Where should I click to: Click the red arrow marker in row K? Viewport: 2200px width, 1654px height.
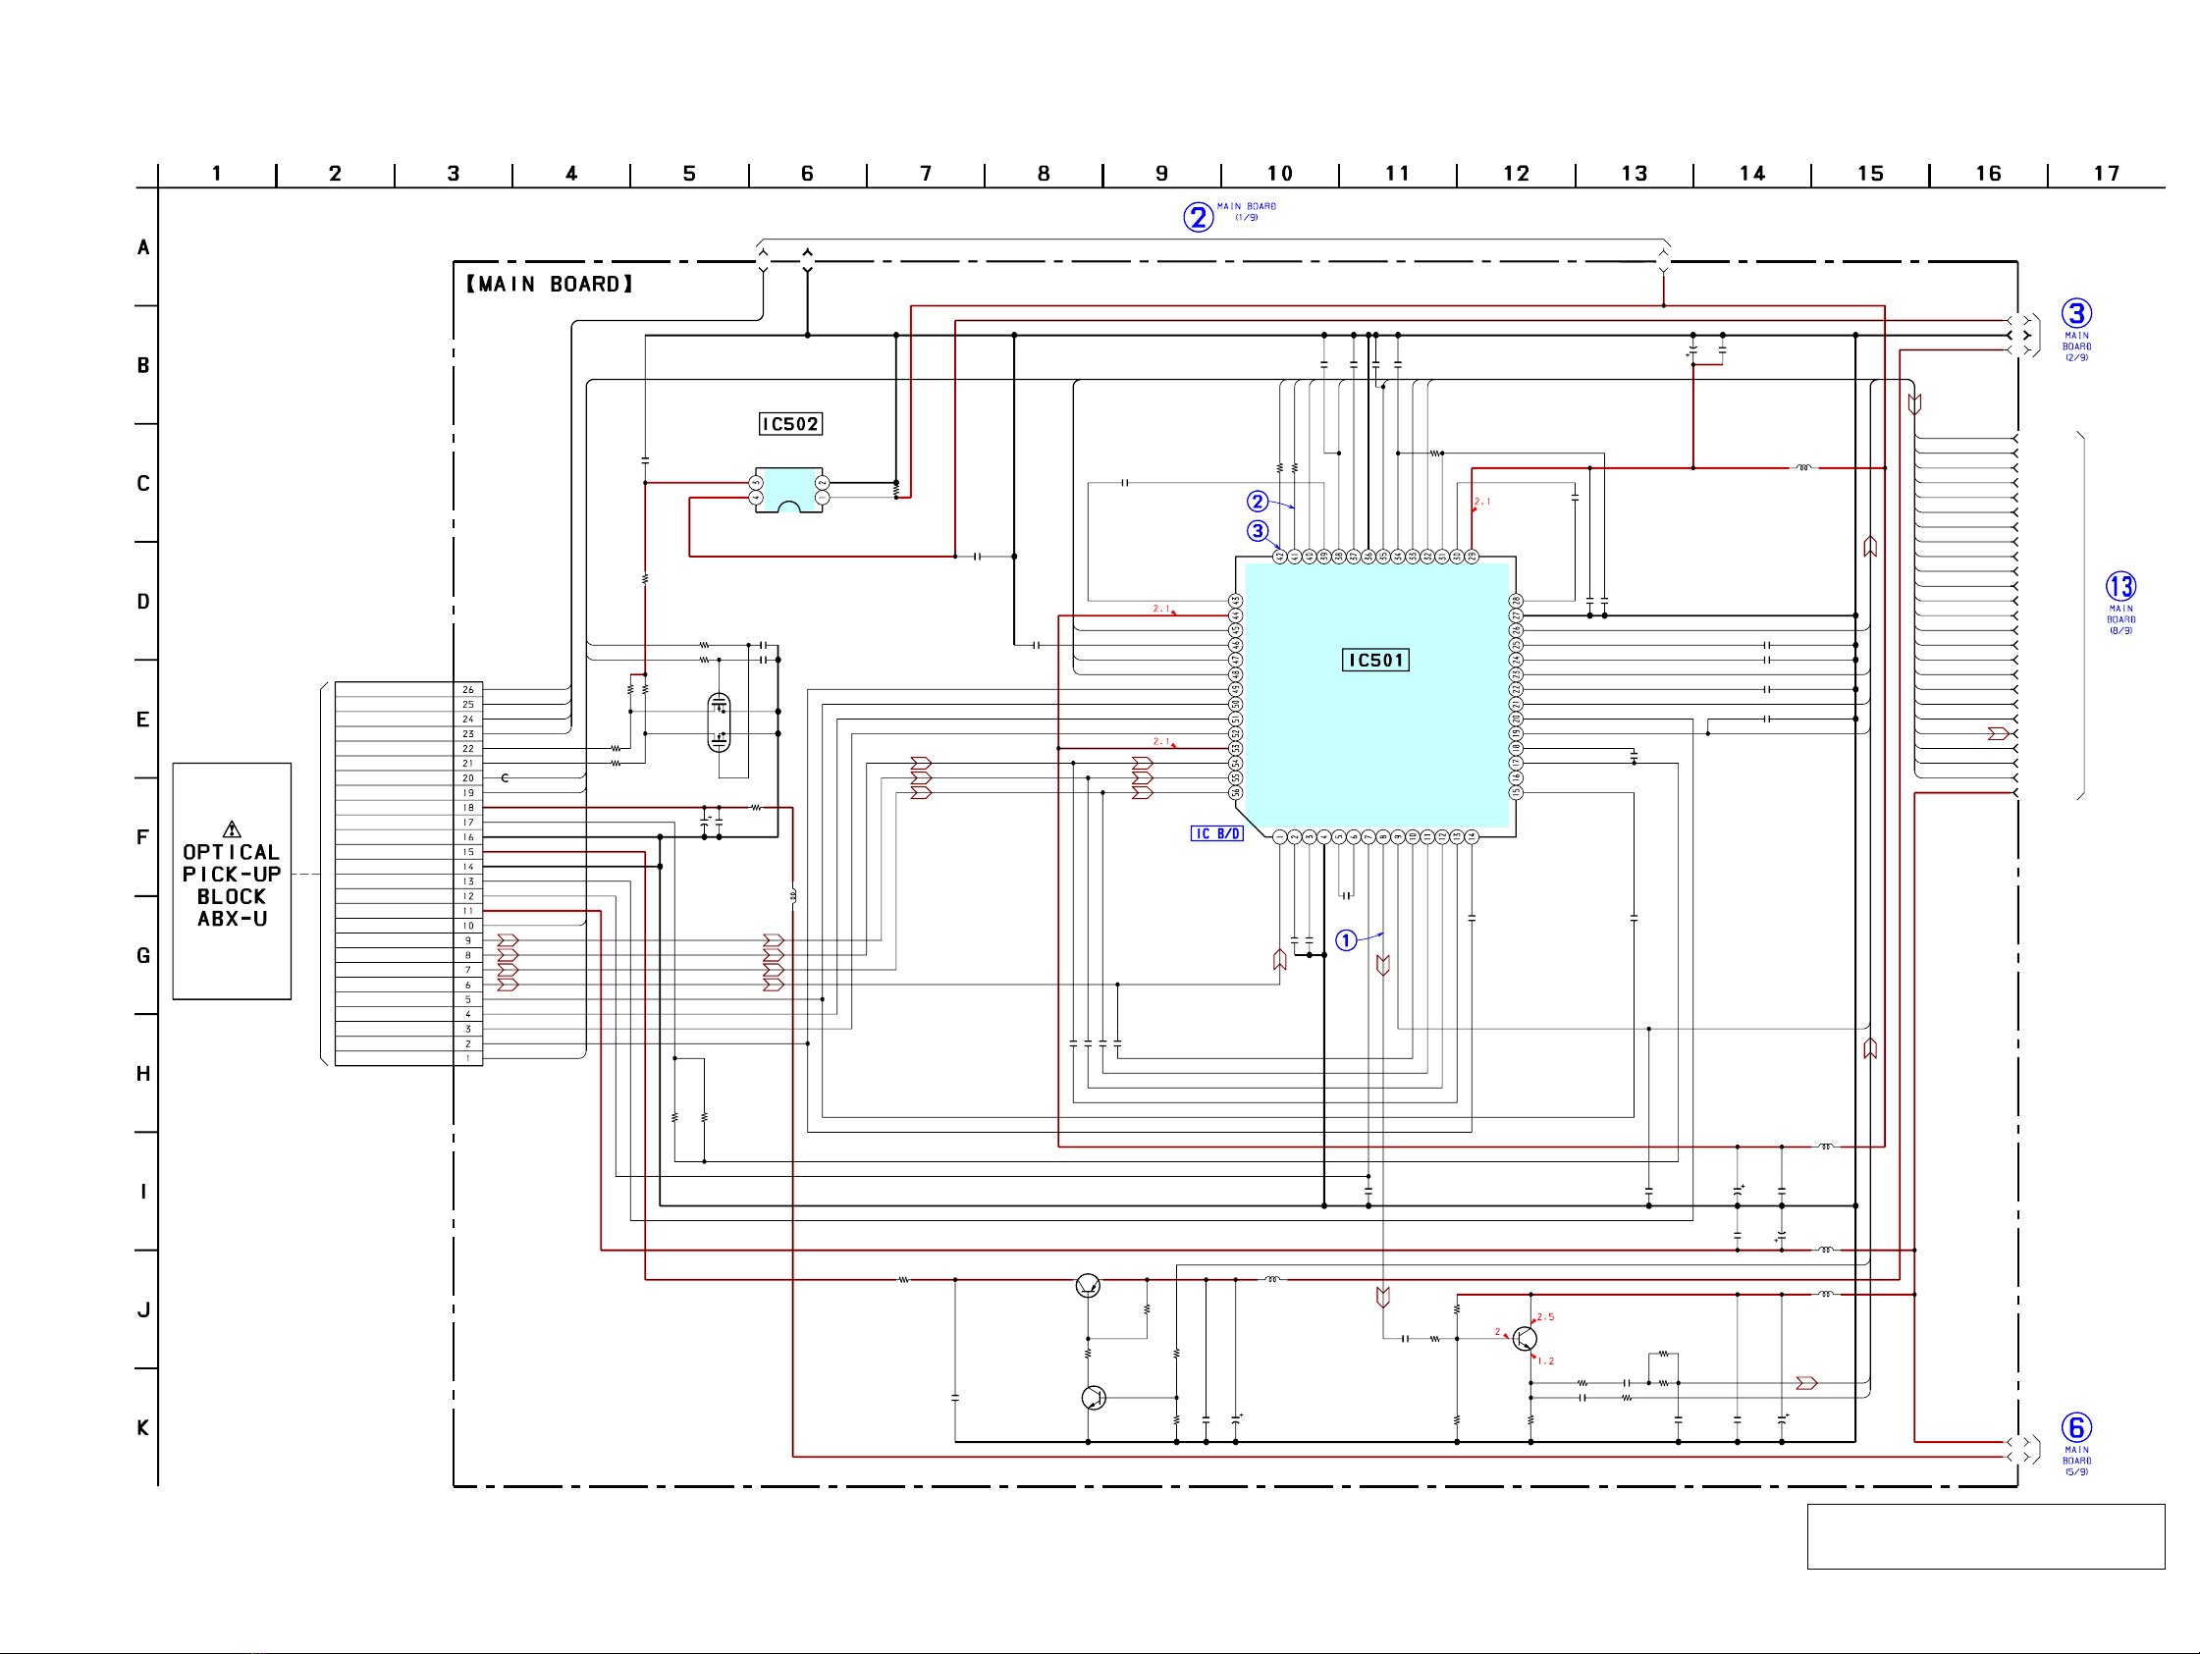pos(1807,1382)
